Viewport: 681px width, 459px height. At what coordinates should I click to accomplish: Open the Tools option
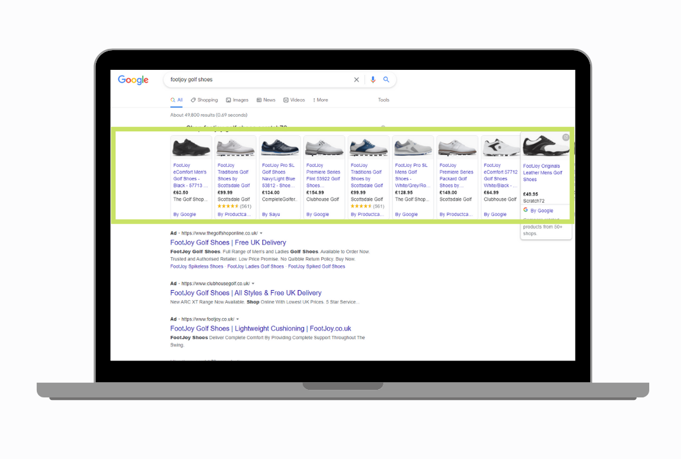(x=383, y=100)
